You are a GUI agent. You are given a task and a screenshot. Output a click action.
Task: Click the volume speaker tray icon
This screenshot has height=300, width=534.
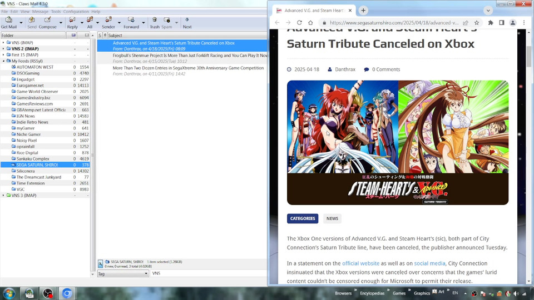[x=516, y=293]
